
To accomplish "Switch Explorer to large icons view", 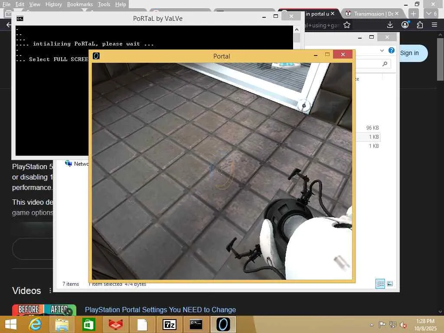I will click(x=390, y=284).
